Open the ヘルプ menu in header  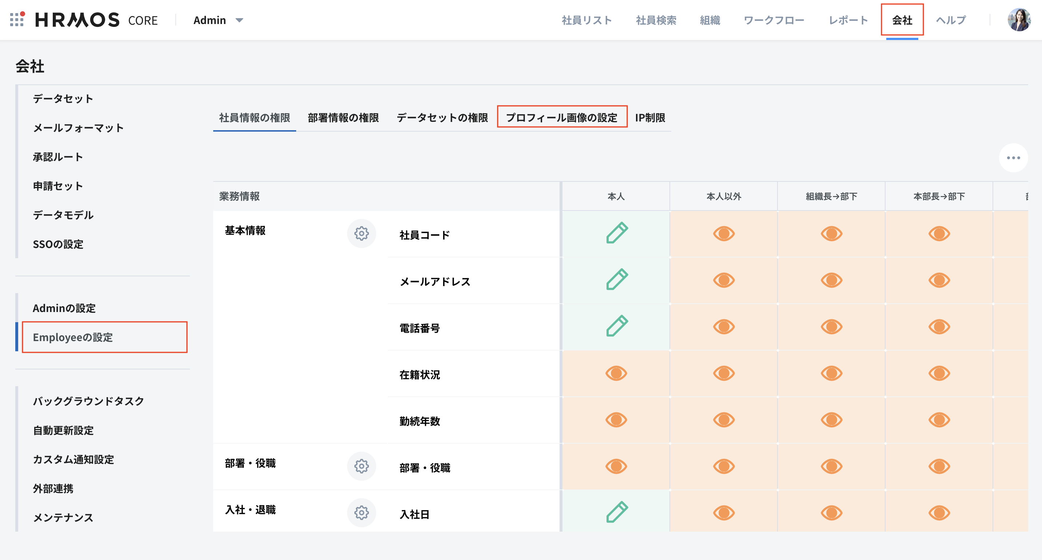point(951,20)
